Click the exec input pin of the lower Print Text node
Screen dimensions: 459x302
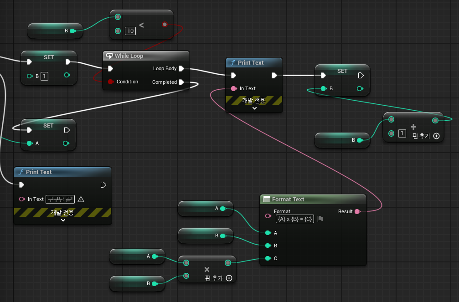[x=21, y=184]
